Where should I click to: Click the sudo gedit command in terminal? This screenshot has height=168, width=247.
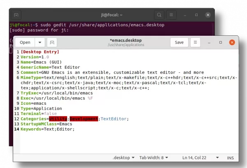[103, 25]
